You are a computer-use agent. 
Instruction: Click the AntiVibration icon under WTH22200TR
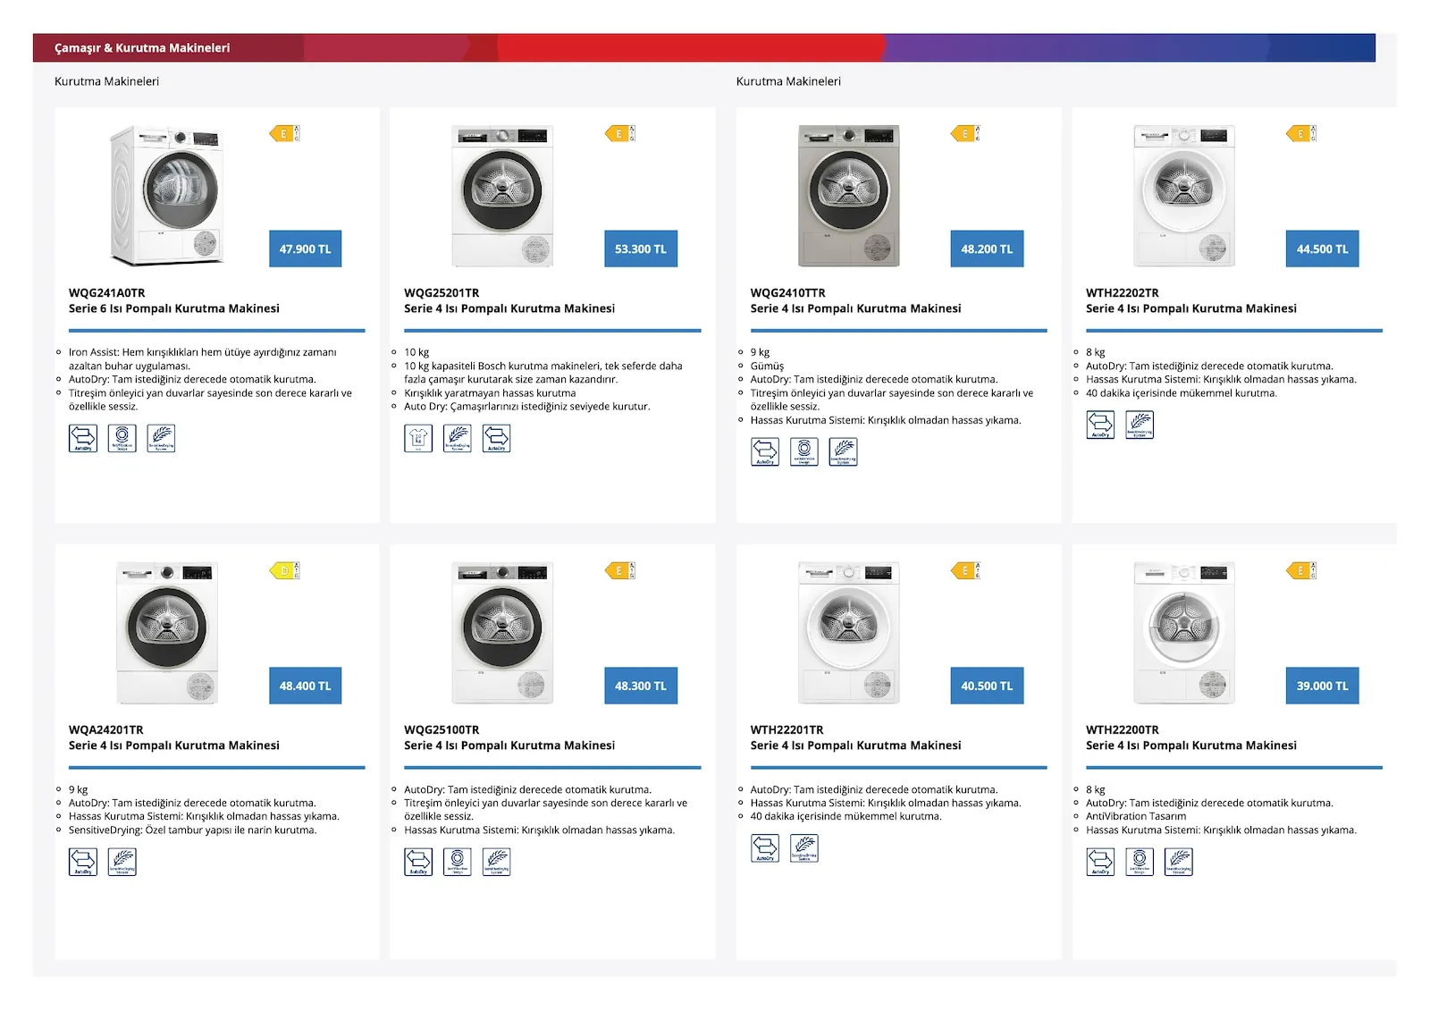pos(1140,862)
